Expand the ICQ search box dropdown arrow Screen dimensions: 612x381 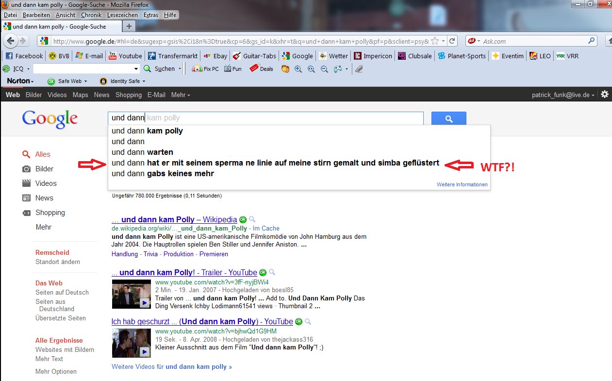coord(136,69)
